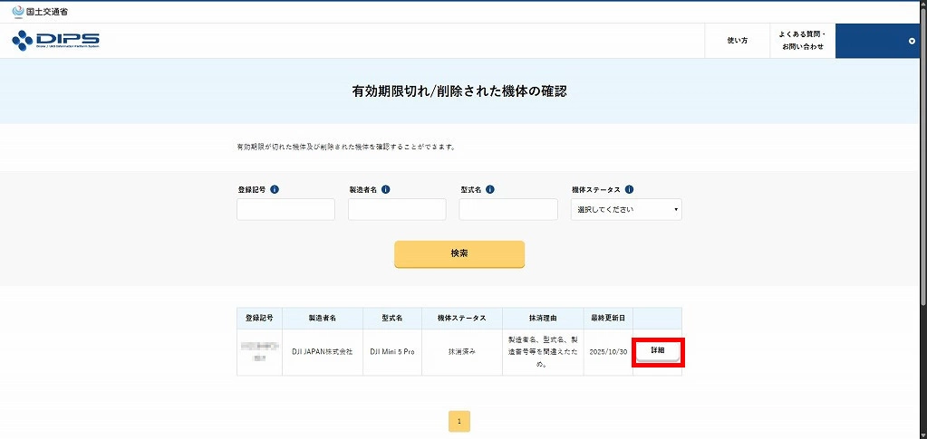
Task: Show help icon beside 製造者名 label
Action: click(386, 190)
